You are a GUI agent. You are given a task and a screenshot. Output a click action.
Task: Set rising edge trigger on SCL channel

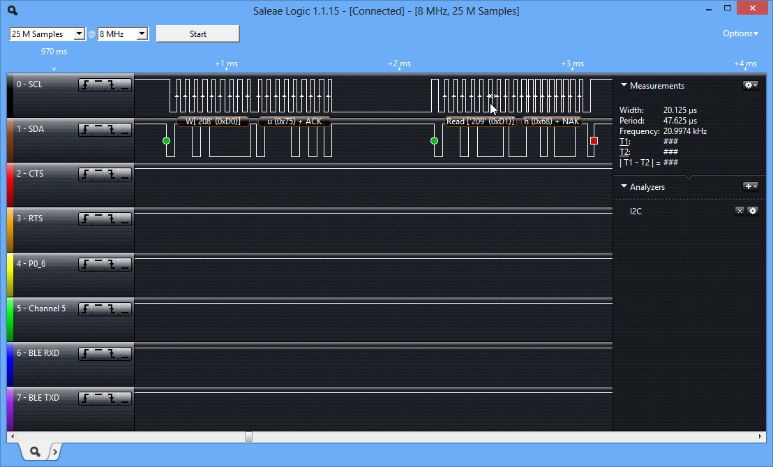click(85, 85)
